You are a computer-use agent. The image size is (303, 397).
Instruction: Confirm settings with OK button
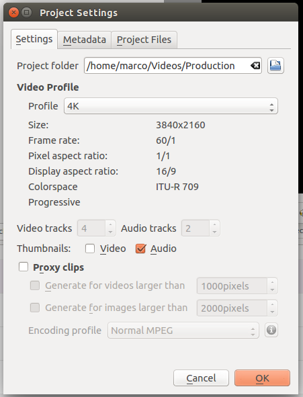262,378
